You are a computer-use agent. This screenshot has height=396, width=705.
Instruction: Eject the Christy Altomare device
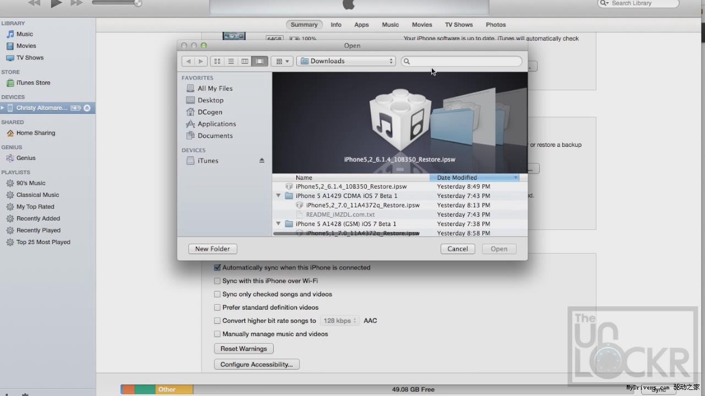[86, 108]
